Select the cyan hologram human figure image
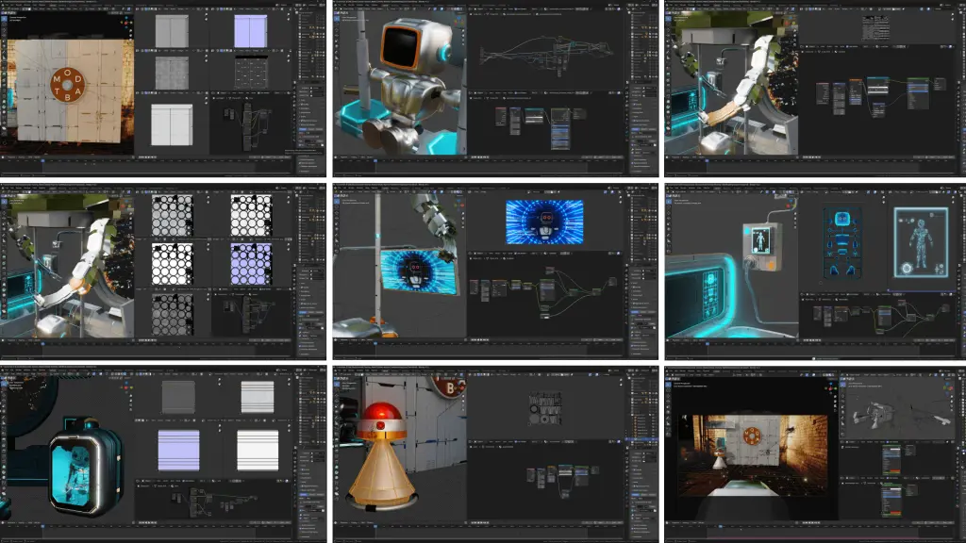The width and height of the screenshot is (966, 543). pyautogui.click(x=921, y=242)
